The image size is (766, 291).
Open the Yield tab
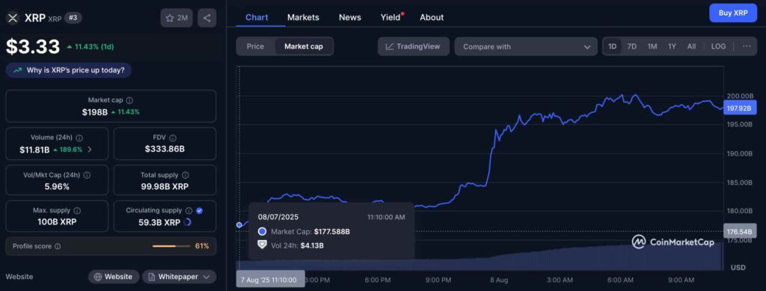coord(390,17)
